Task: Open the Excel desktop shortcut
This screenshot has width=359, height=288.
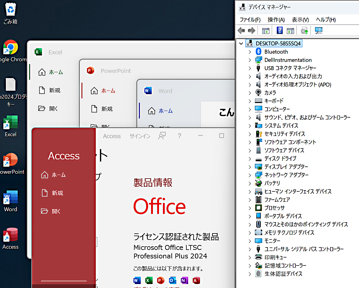Action: [x=11, y=126]
